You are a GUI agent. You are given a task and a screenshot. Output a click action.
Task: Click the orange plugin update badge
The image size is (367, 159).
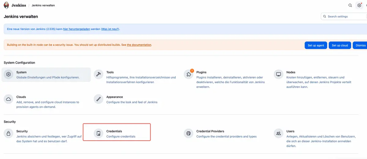click(192, 71)
